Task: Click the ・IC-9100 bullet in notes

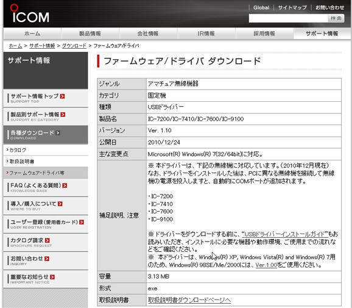Action: point(161,219)
